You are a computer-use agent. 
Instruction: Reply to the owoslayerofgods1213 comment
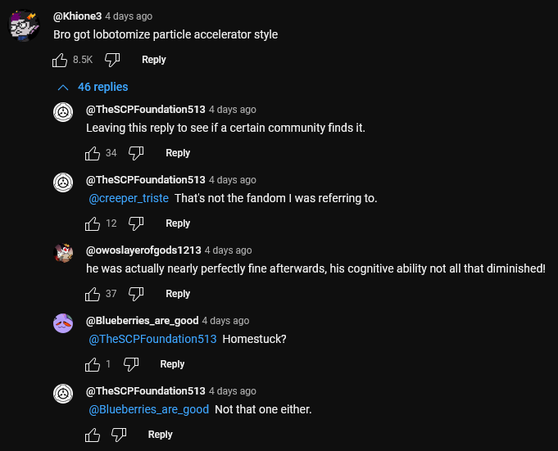178,294
